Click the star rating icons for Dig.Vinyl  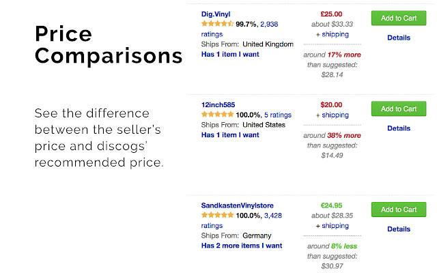(x=217, y=24)
